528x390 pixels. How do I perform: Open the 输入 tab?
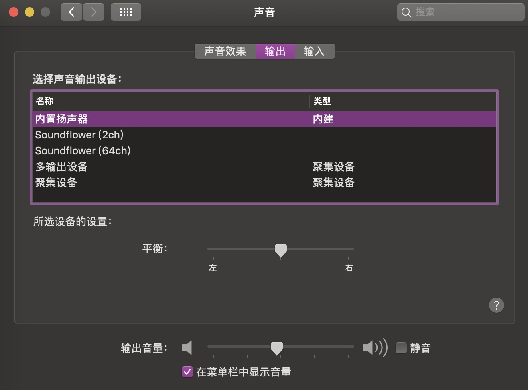pyautogui.click(x=315, y=51)
